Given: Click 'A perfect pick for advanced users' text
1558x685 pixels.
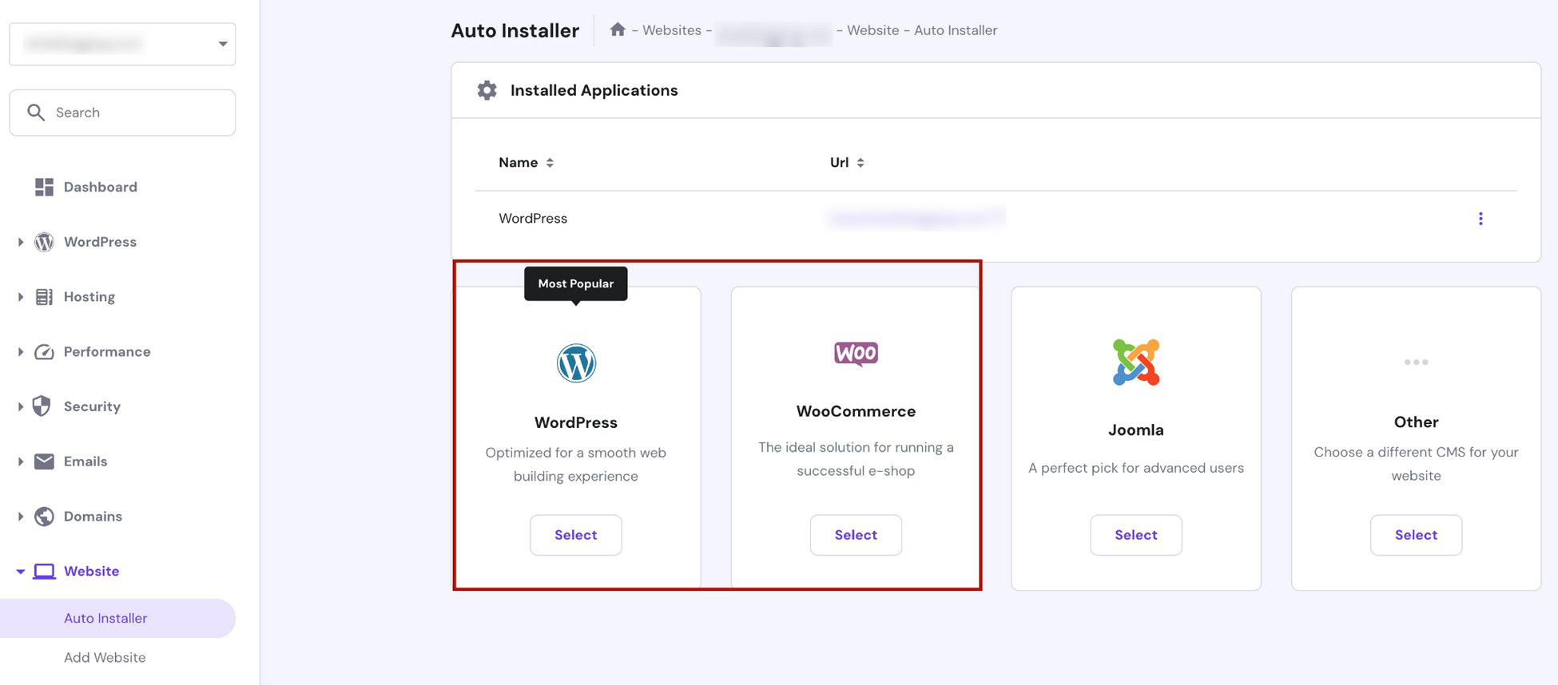Looking at the screenshot, I should 1136,468.
